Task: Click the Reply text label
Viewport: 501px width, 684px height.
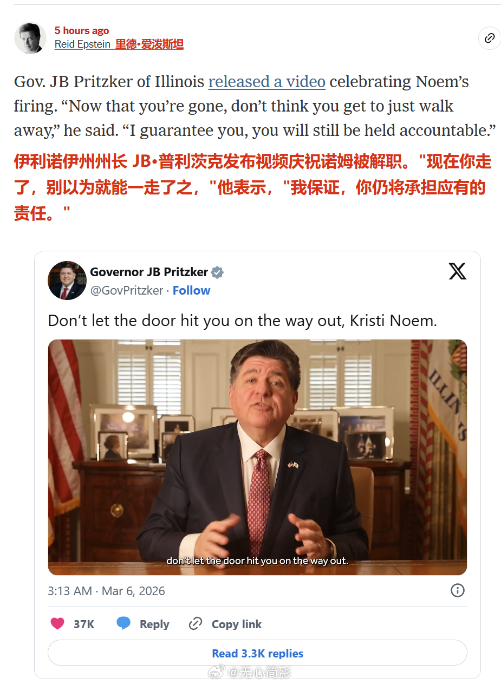Action: pyautogui.click(x=154, y=624)
